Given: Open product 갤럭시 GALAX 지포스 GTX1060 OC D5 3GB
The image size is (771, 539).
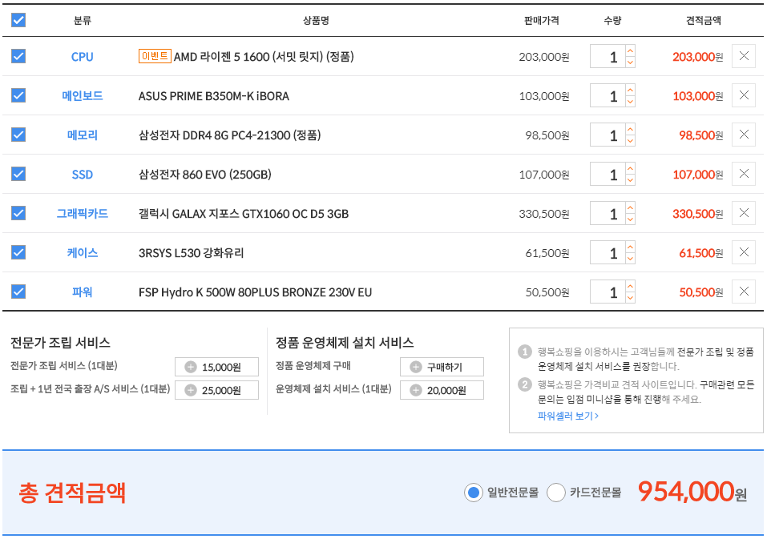Looking at the screenshot, I should 244,214.
